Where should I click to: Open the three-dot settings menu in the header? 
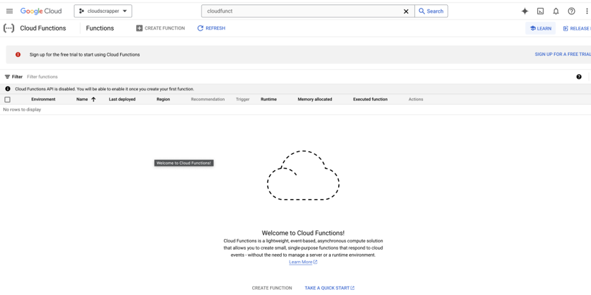(587, 12)
